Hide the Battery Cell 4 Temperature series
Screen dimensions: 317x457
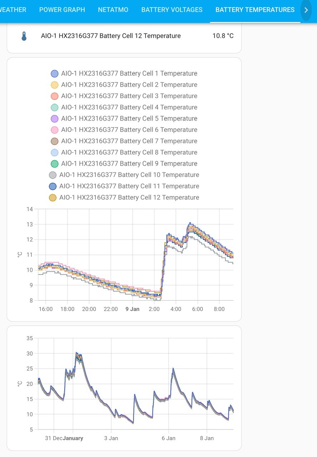124,107
